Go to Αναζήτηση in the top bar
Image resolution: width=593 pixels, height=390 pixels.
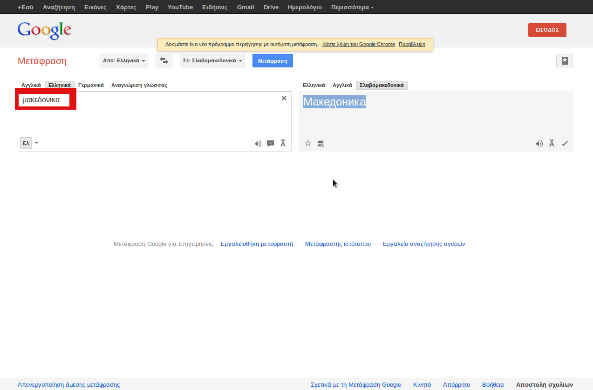point(59,7)
